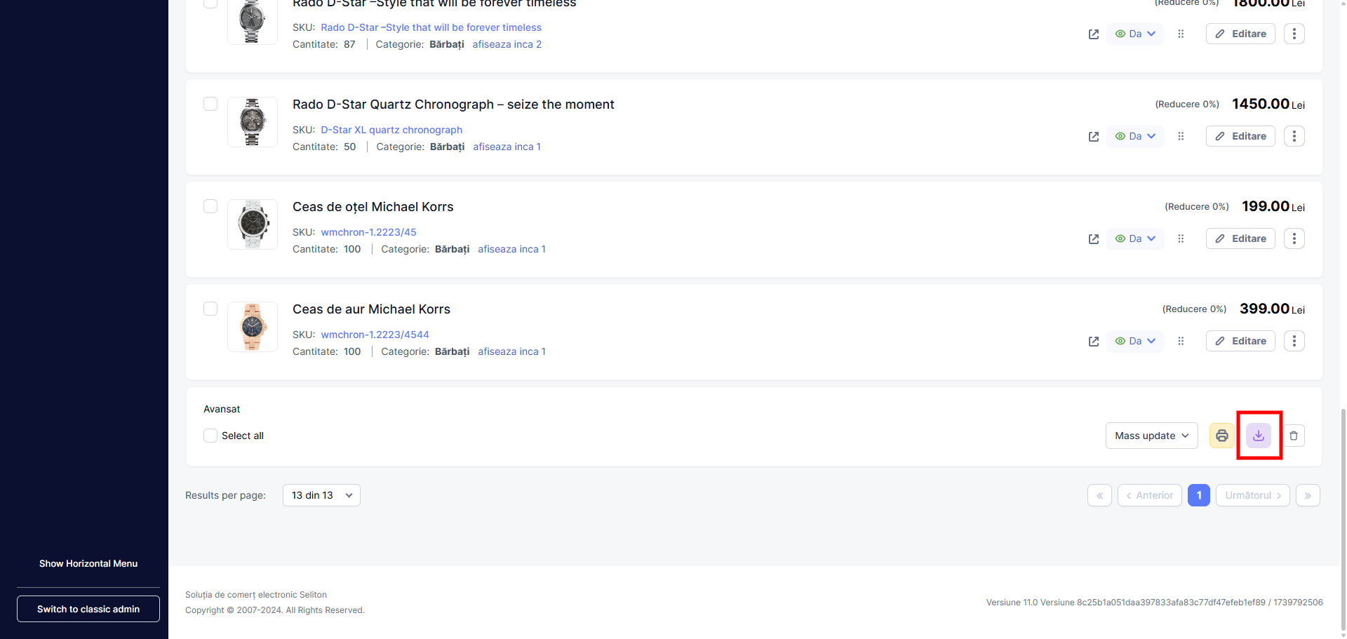Open SKU link wmchron-1.2223/45

369,232
